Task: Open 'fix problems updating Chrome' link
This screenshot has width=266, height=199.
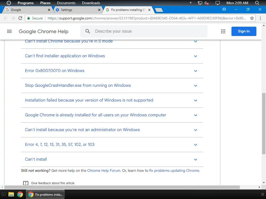Action: [174, 170]
